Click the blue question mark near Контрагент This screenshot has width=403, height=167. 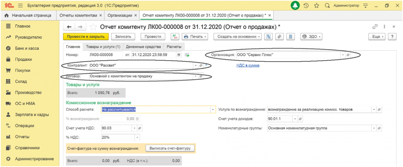(205, 65)
